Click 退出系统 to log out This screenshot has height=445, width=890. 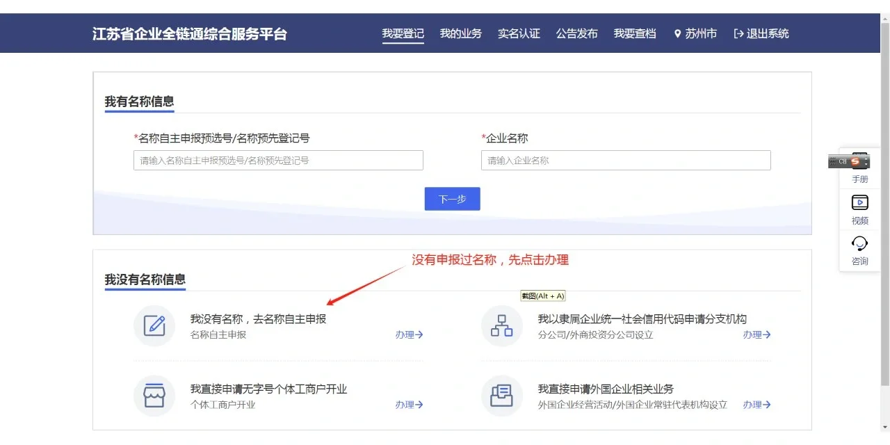(761, 33)
